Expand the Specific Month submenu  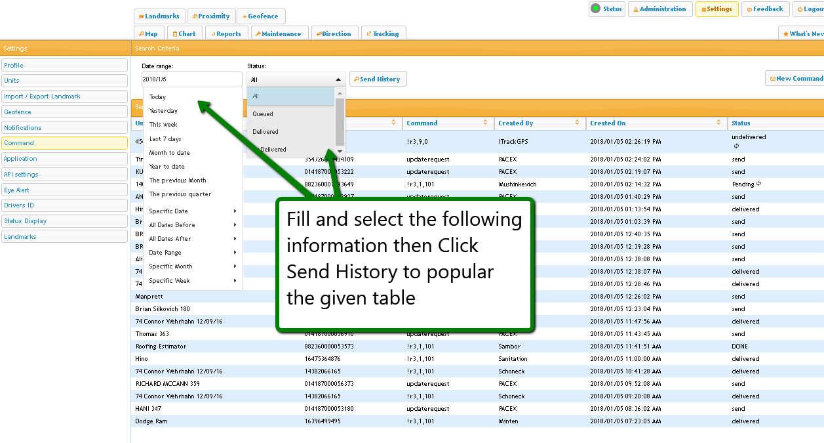click(235, 266)
